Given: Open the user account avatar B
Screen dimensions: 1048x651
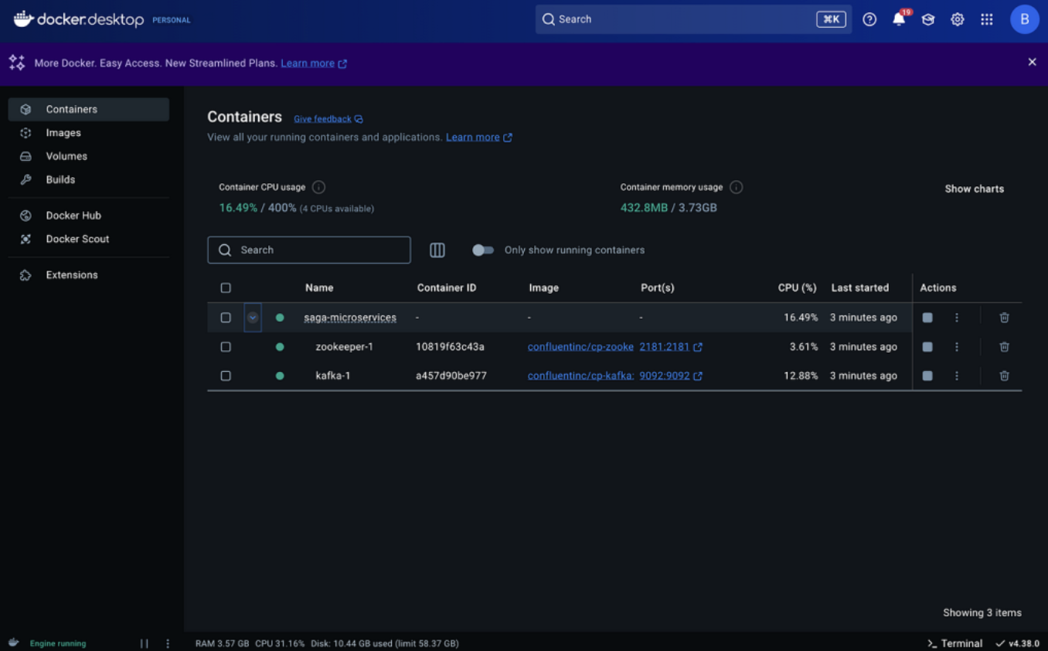Looking at the screenshot, I should point(1025,19).
